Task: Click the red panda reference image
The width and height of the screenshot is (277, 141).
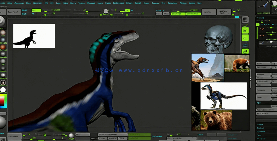Action: (237, 63)
